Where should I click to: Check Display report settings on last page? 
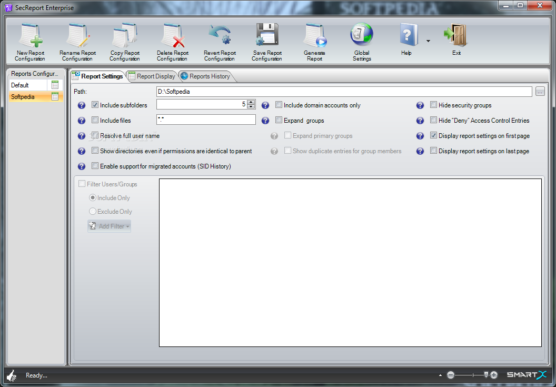tap(433, 151)
